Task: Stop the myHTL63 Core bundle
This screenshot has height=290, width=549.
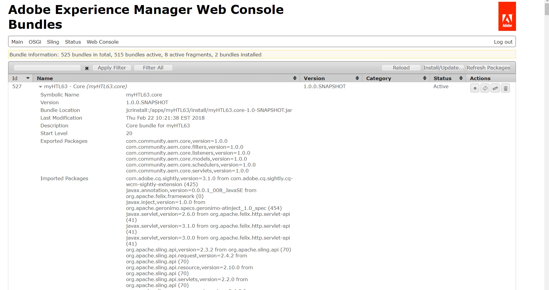Action: [475, 88]
